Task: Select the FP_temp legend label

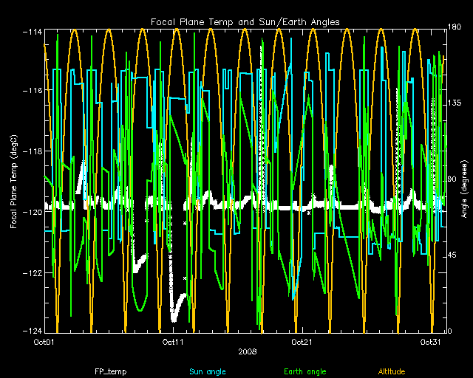Action: click(x=109, y=371)
